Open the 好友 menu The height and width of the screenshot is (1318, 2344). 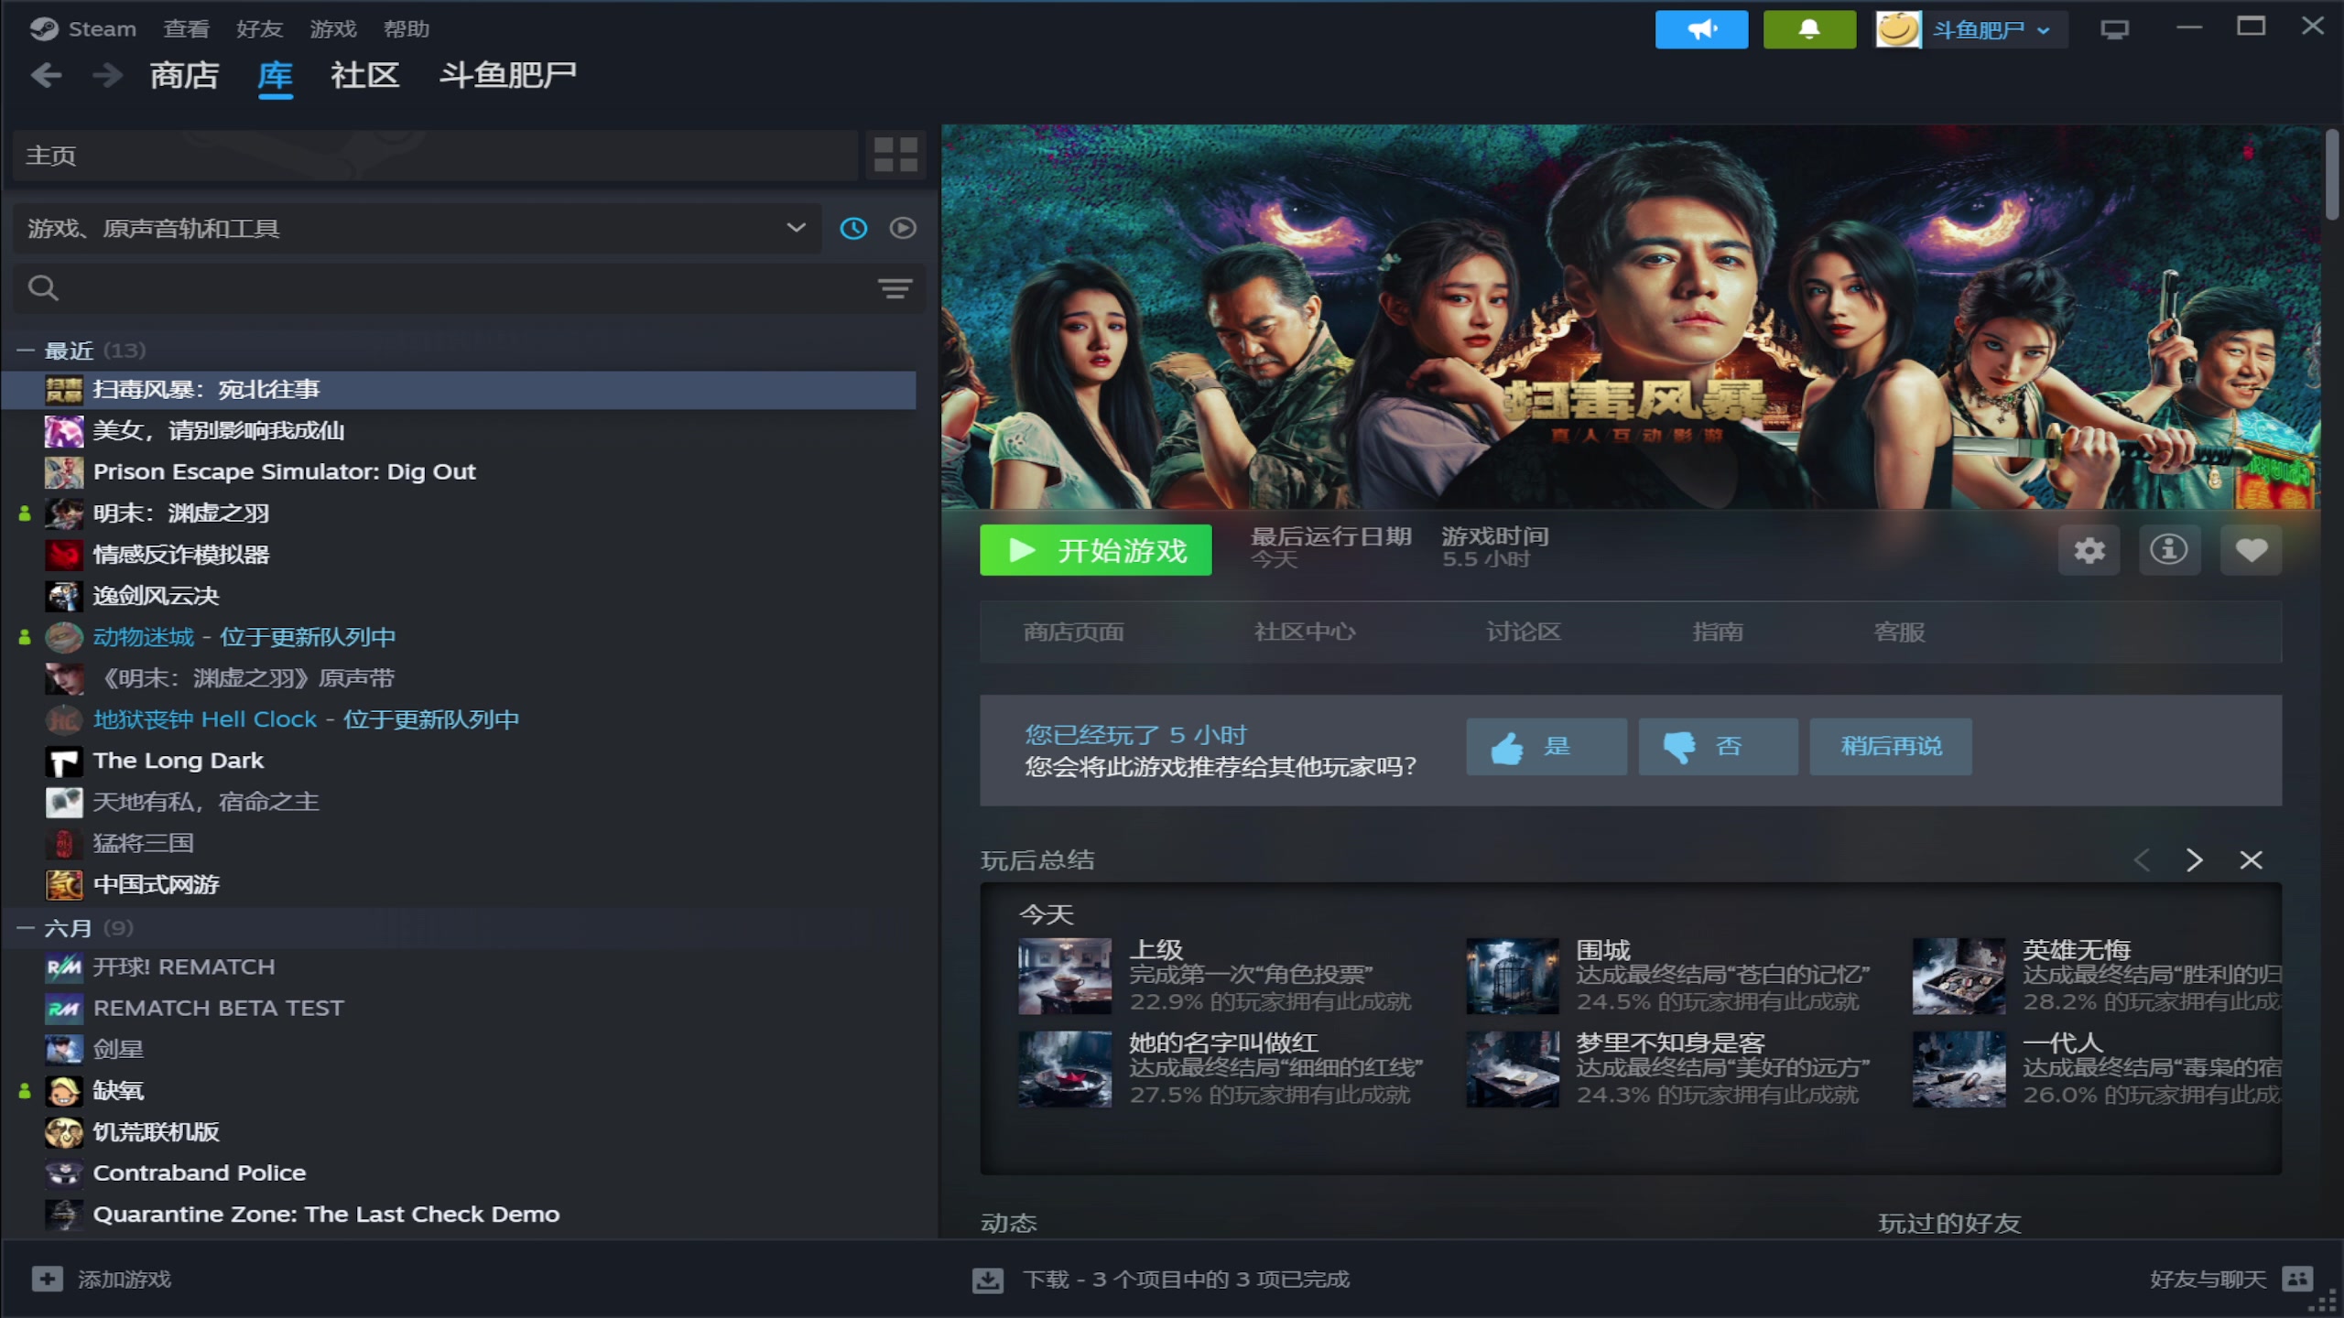259,29
